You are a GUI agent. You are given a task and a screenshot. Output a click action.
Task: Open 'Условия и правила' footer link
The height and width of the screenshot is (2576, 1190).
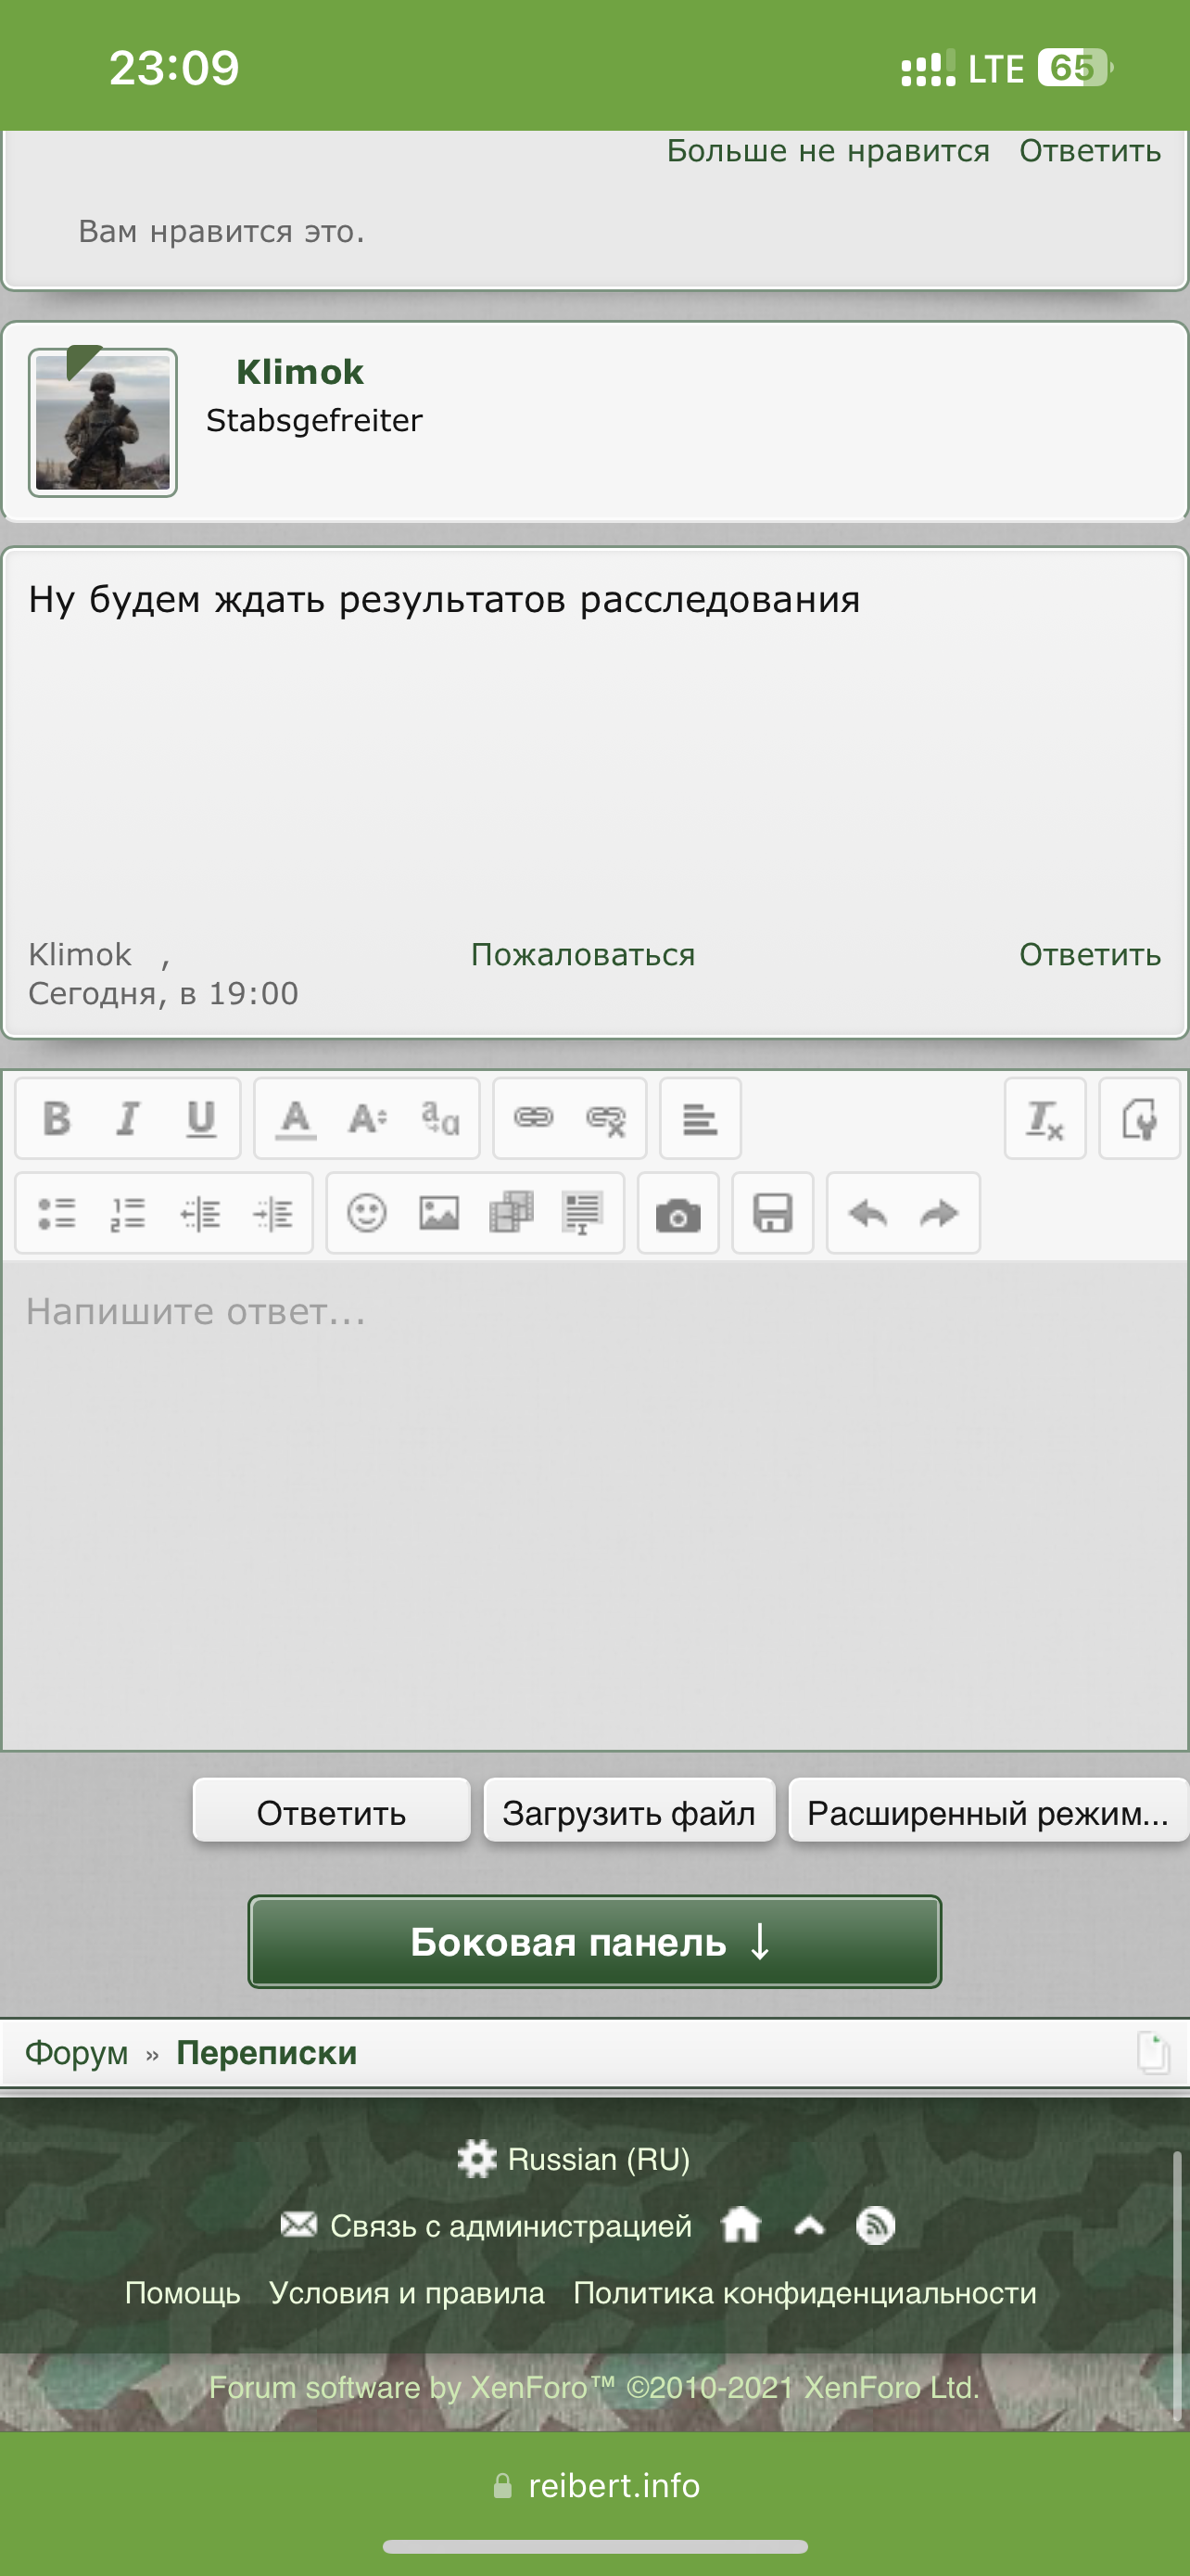tap(407, 2292)
